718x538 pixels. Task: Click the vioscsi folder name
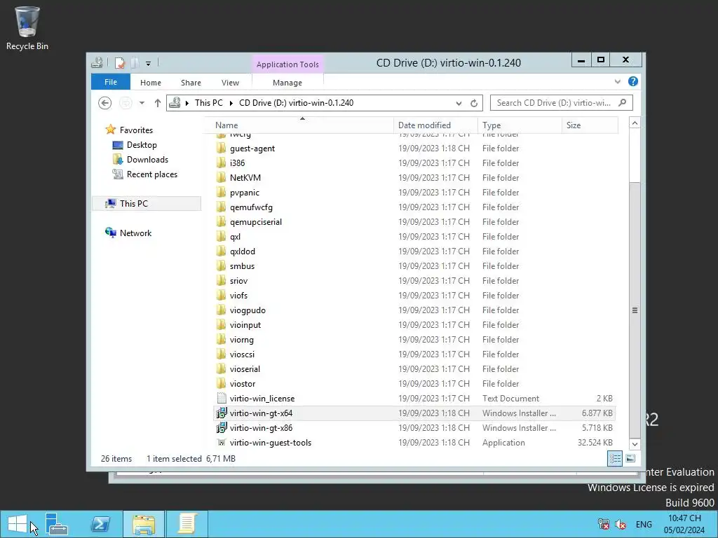[242, 354]
